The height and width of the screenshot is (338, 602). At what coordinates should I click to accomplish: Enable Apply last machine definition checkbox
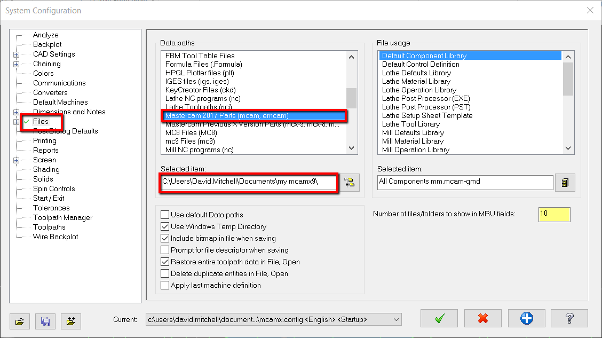pos(165,285)
